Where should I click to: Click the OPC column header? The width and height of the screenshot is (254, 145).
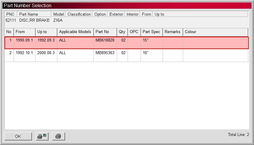coord(134,32)
